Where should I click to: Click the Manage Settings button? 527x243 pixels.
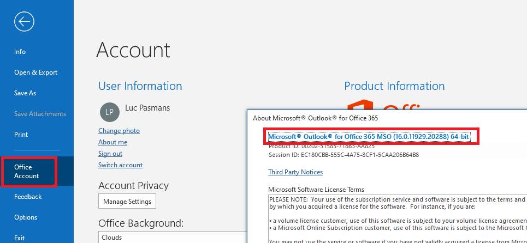[127, 201]
